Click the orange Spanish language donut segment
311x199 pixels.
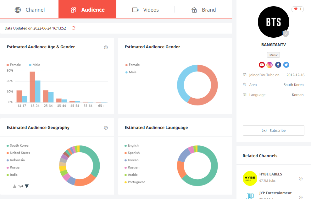[181, 169]
